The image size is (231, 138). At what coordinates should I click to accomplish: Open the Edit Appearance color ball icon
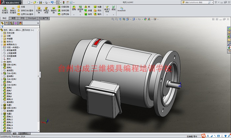(145, 19)
